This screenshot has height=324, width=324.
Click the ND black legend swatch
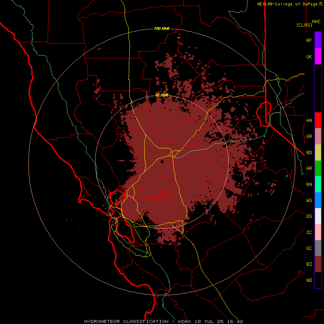point(318,280)
